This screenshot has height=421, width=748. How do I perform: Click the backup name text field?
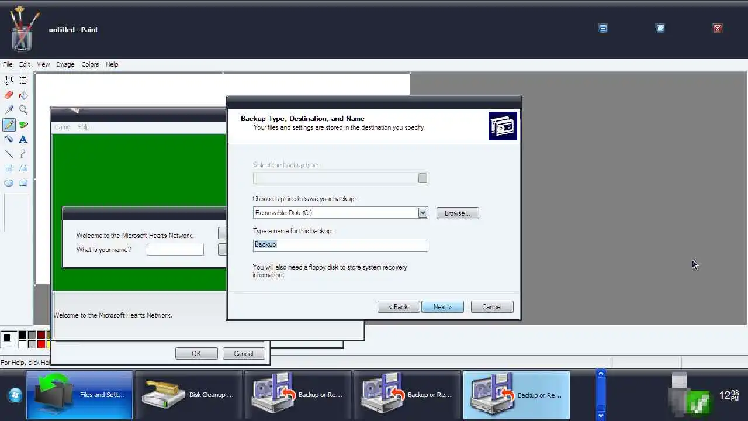tap(341, 245)
